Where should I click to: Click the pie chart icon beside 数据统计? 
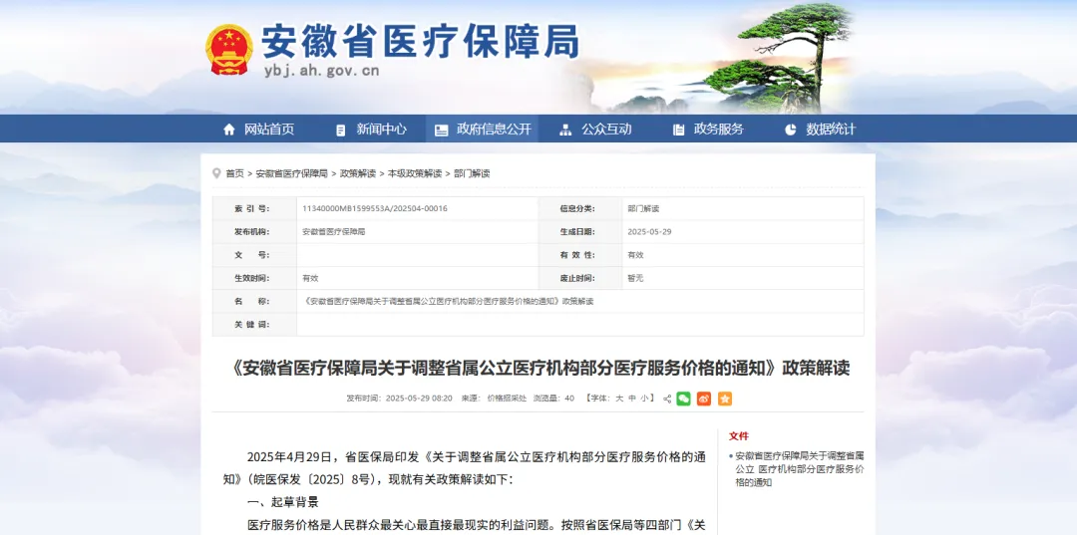(x=791, y=129)
